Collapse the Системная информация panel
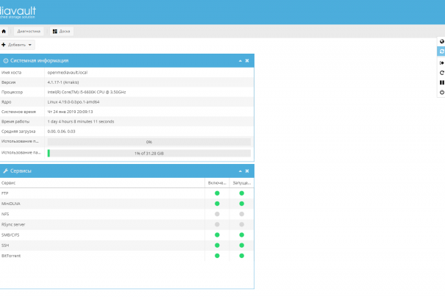 240,60
